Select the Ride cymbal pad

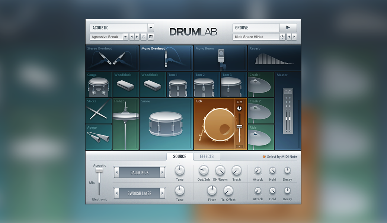point(261,137)
